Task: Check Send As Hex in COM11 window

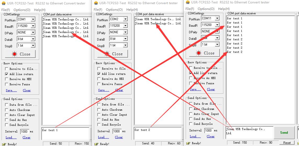Action: point(191,119)
